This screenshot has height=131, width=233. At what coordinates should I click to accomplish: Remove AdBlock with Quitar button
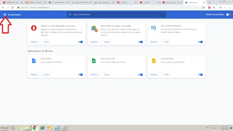pos(47,42)
